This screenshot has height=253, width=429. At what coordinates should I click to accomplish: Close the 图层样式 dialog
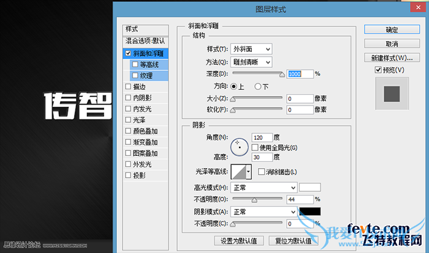click(418, 7)
